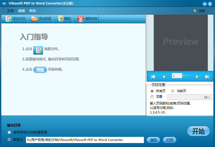Screen dimensions: 215x147
Task: Click the 添加目录 (Add Folder) icon
Action: tap(34, 19)
